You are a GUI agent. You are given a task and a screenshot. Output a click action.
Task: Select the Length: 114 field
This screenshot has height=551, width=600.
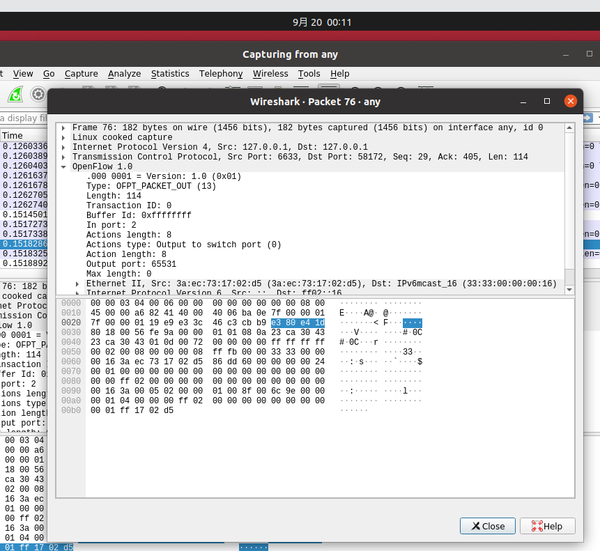point(114,196)
